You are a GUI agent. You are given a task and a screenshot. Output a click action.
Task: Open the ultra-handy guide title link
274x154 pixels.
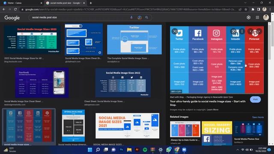click(208, 103)
